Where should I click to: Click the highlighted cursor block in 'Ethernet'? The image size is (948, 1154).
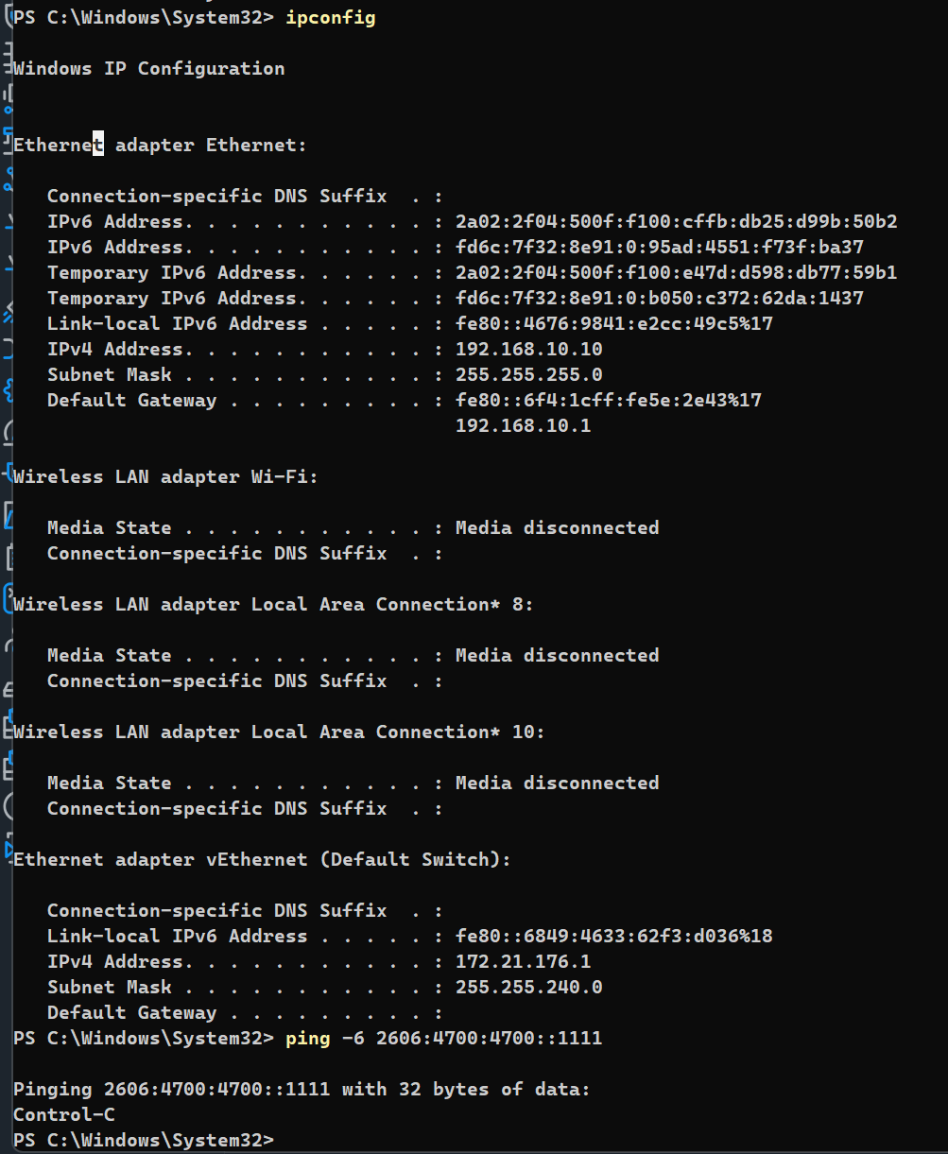(97, 145)
